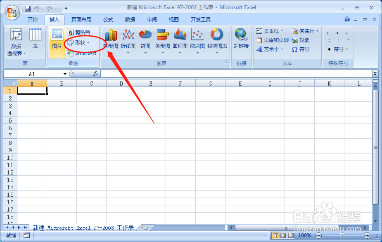Viewport: 382px width, 242px height.
Task: Open the View (视图) tab
Action: [x=174, y=19]
